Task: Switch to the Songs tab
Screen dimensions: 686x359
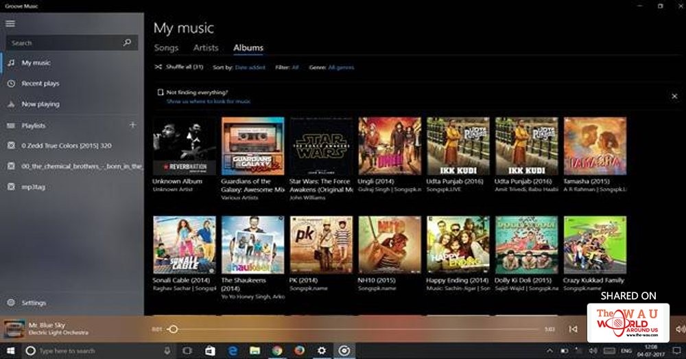Action: click(166, 48)
